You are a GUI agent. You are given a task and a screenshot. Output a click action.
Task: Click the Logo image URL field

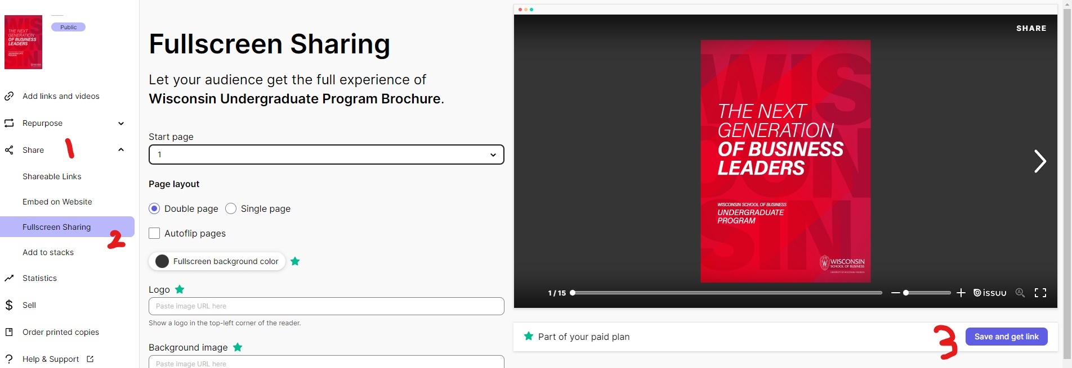tap(326, 306)
